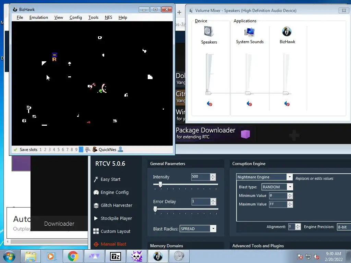Decrease Maximum Value spinner
The image size is (351, 263).
click(x=290, y=206)
